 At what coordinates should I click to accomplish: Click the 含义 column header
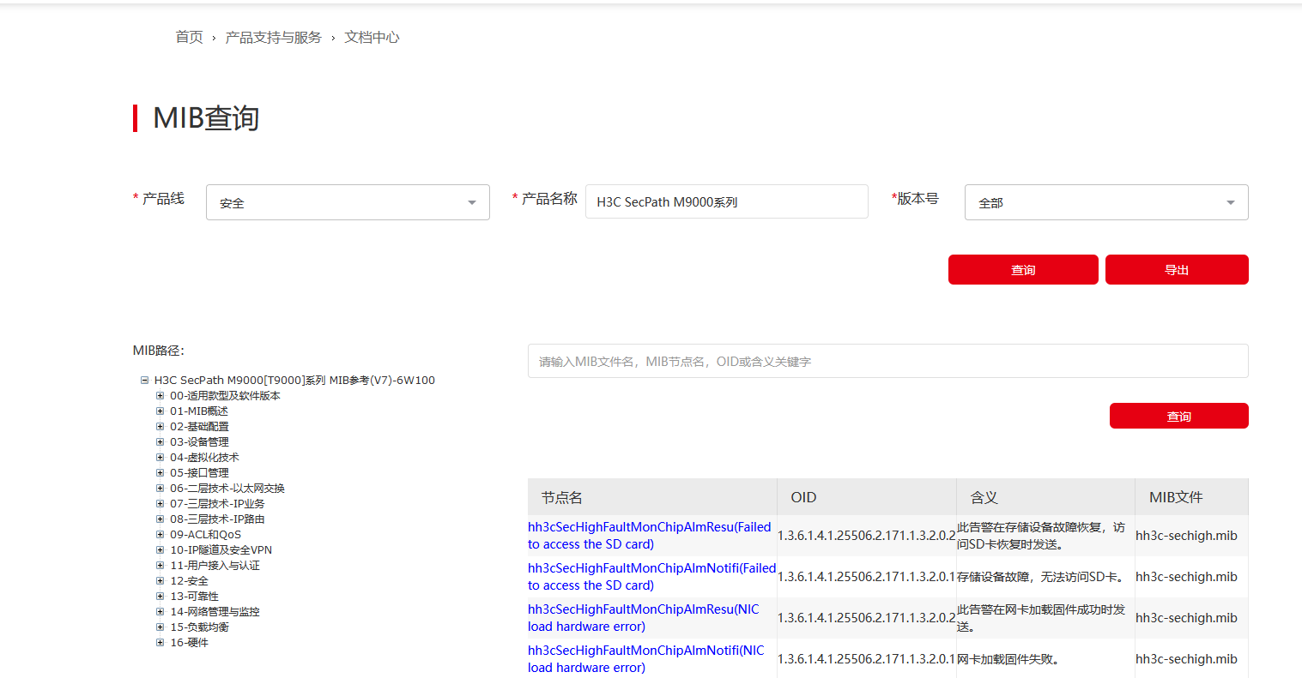1046,497
